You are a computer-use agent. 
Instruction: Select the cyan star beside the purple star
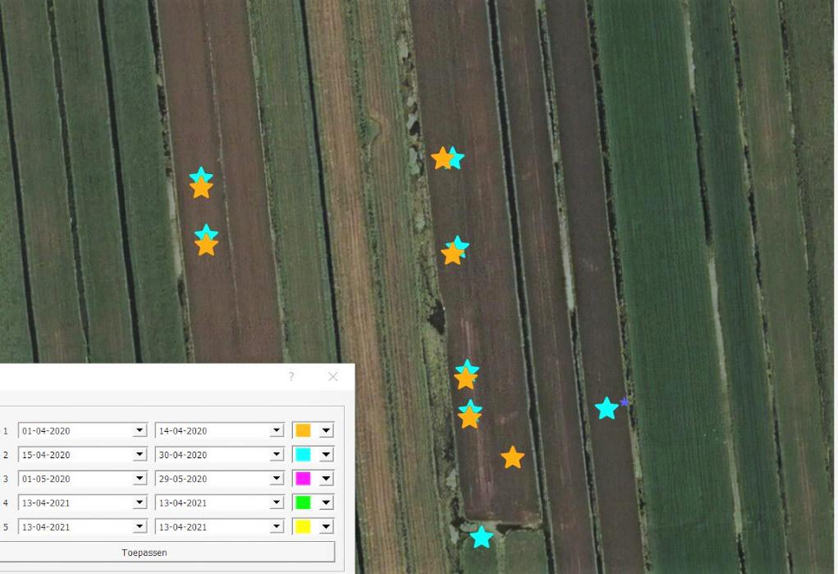(x=607, y=408)
